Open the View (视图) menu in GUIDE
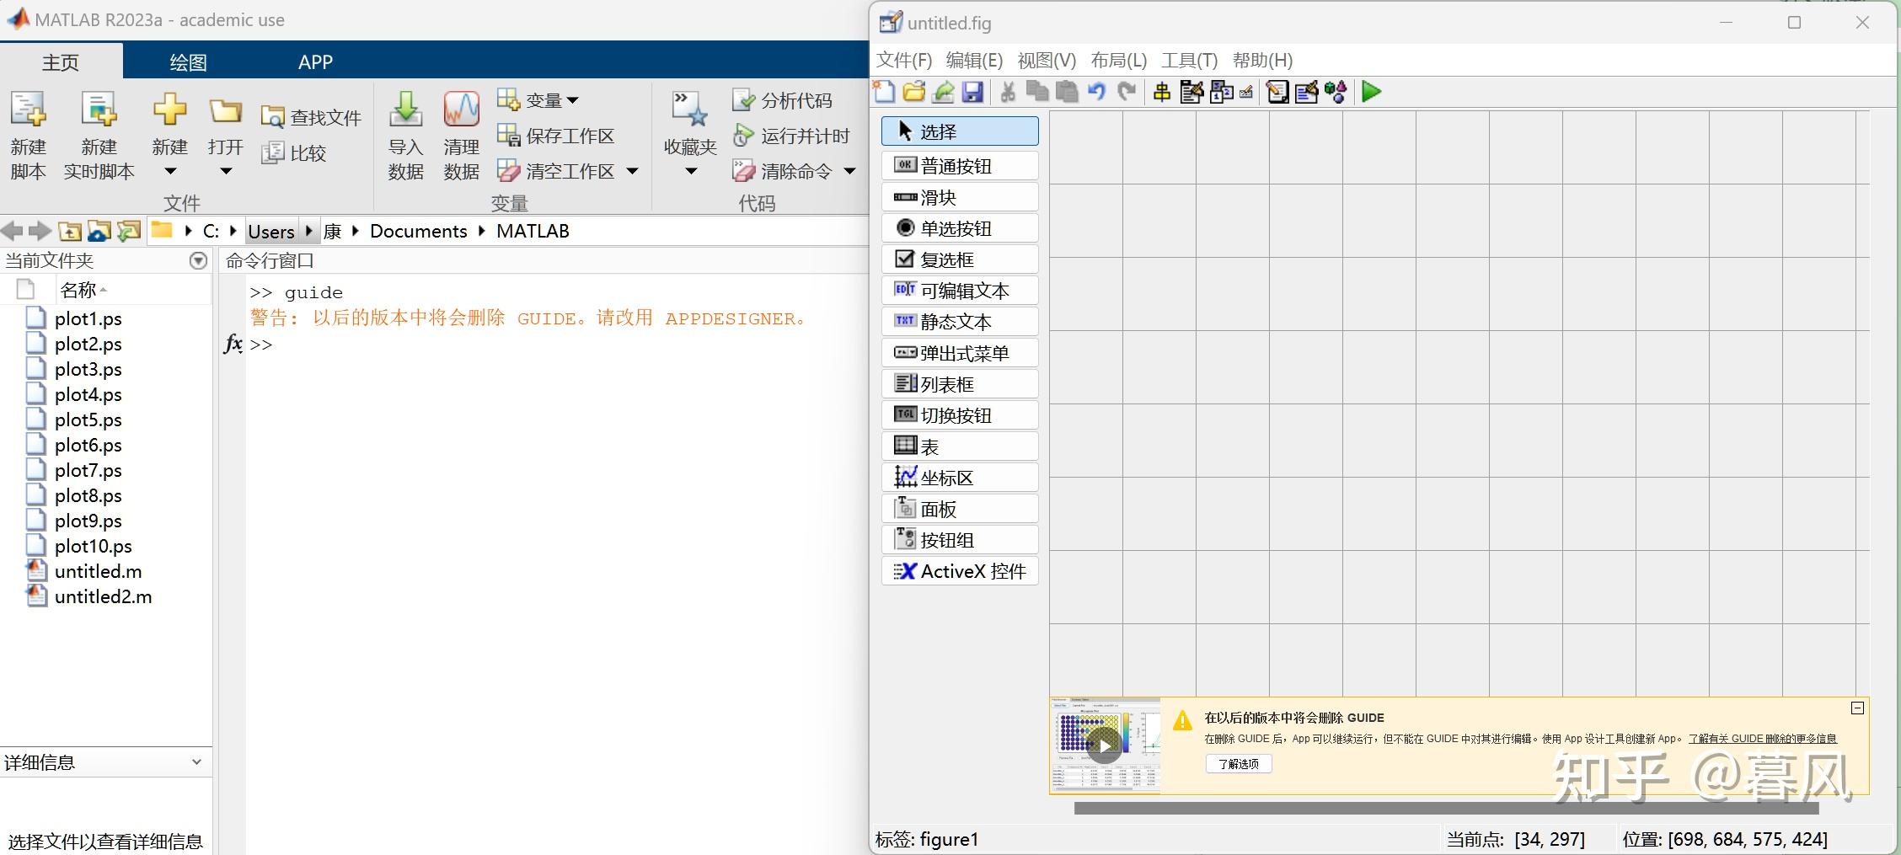This screenshot has height=855, width=1901. pyautogui.click(x=1047, y=60)
